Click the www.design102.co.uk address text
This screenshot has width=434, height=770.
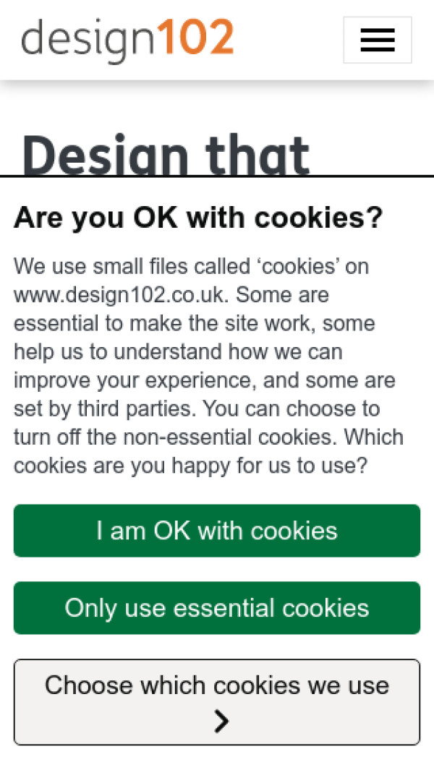coord(121,295)
